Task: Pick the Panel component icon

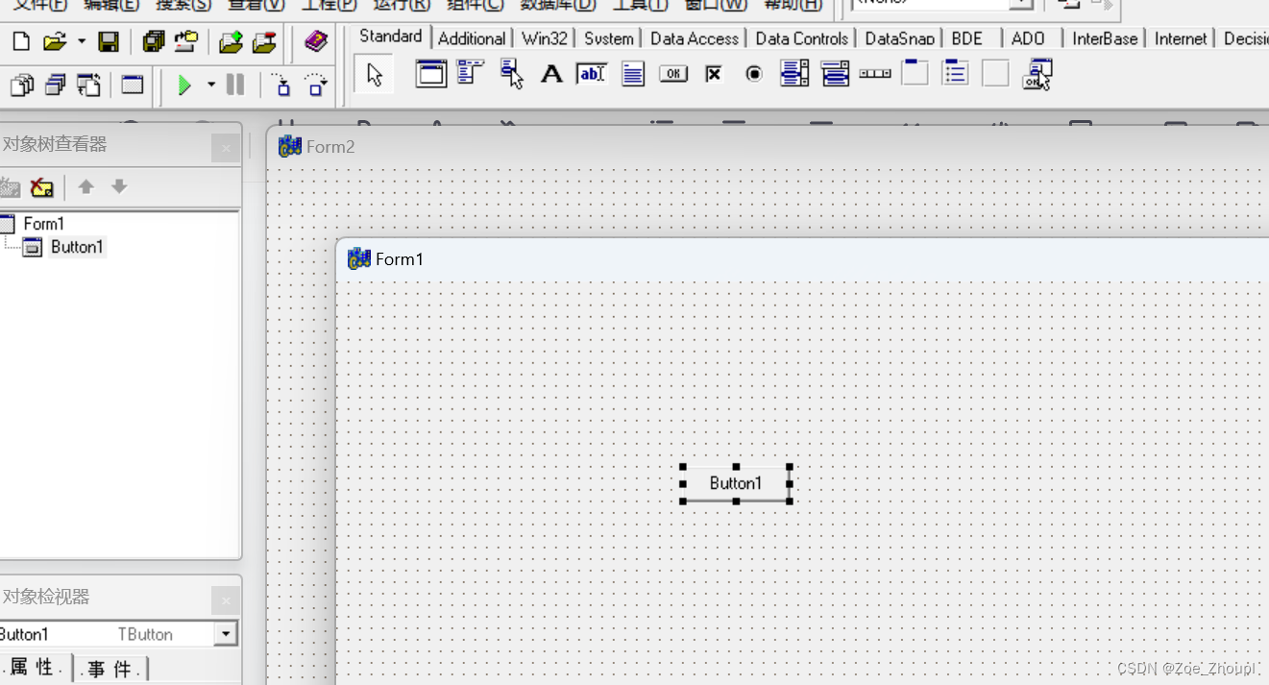Action: [x=995, y=73]
